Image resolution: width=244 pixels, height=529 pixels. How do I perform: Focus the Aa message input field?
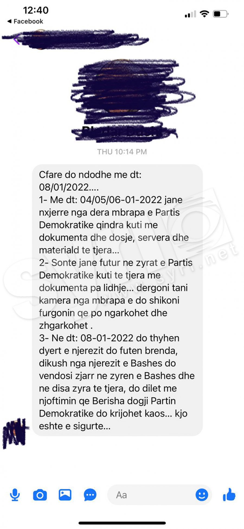(159, 495)
